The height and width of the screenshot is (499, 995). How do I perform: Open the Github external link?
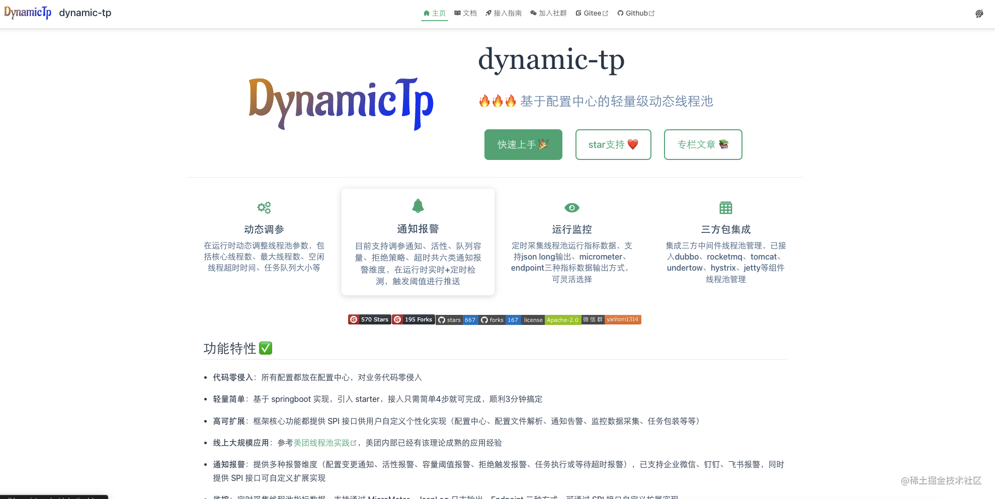tap(636, 13)
